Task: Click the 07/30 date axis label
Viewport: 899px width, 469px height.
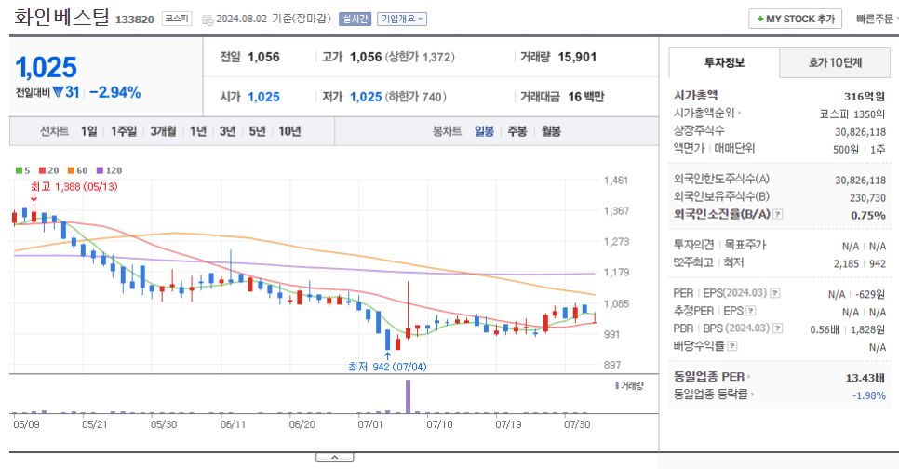Action: tap(577, 424)
